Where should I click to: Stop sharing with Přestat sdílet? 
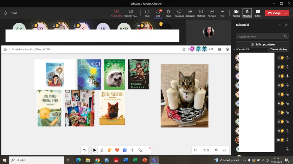point(116,13)
